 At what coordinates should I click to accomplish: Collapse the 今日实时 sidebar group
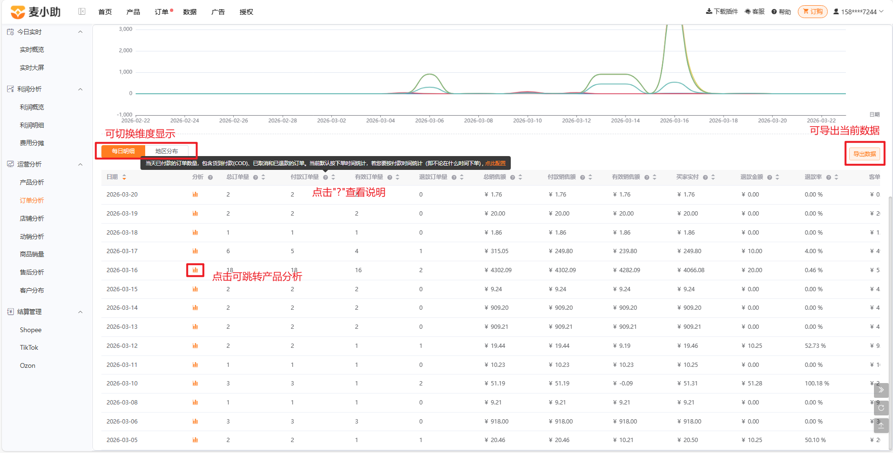coord(80,32)
